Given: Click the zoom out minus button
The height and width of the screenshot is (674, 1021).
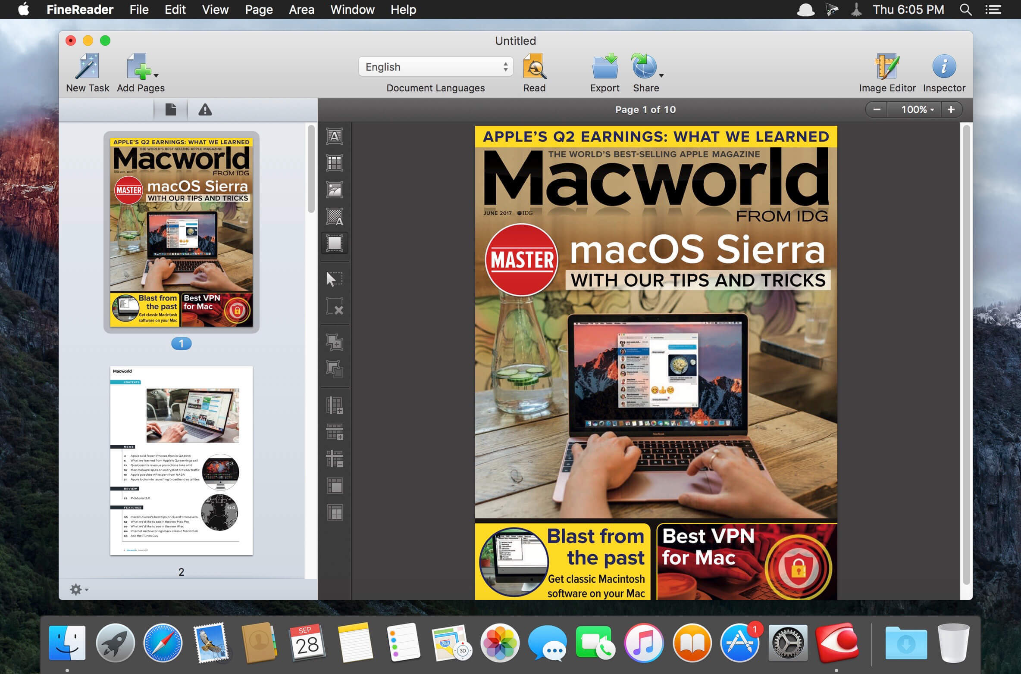Looking at the screenshot, I should pos(877,109).
